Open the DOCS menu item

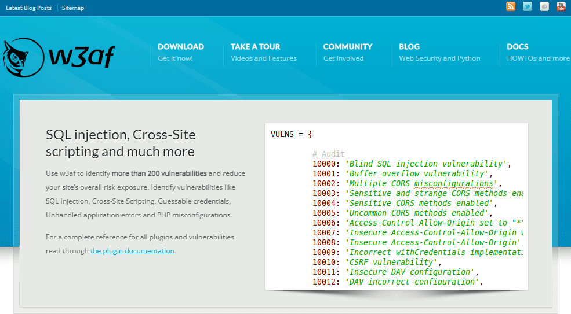pos(517,46)
